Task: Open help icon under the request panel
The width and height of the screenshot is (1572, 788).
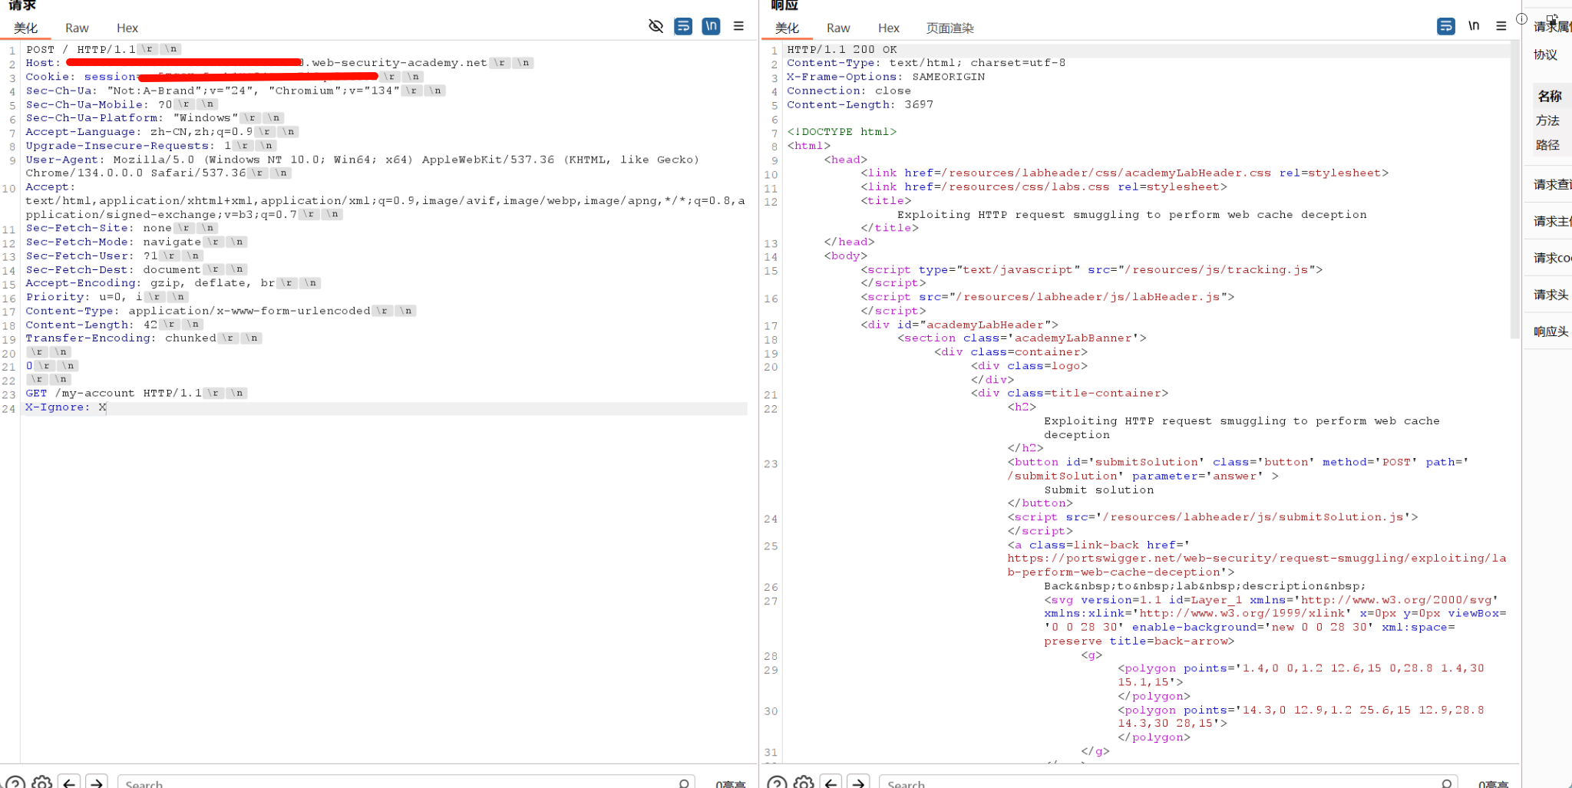Action: 15,782
